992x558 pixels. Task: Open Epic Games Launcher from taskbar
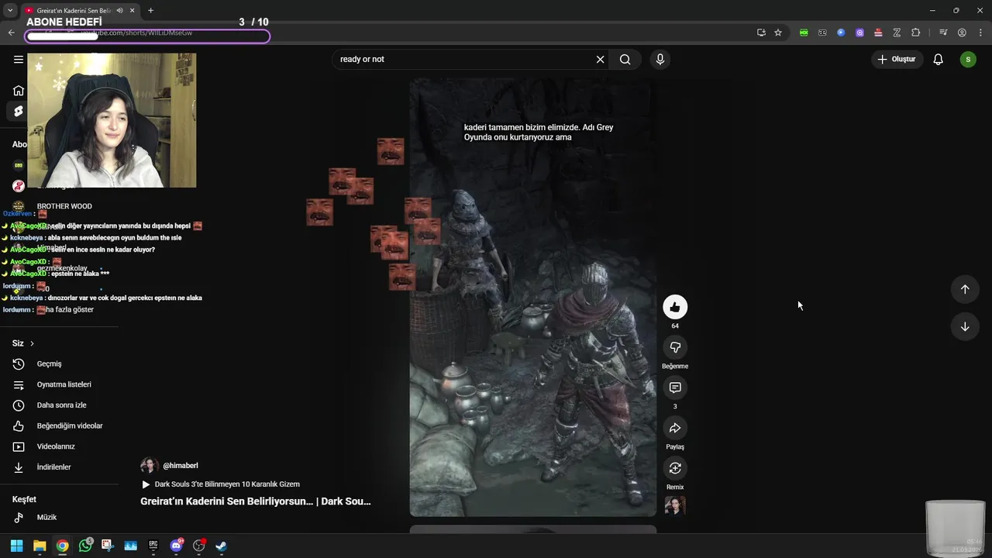[153, 546]
